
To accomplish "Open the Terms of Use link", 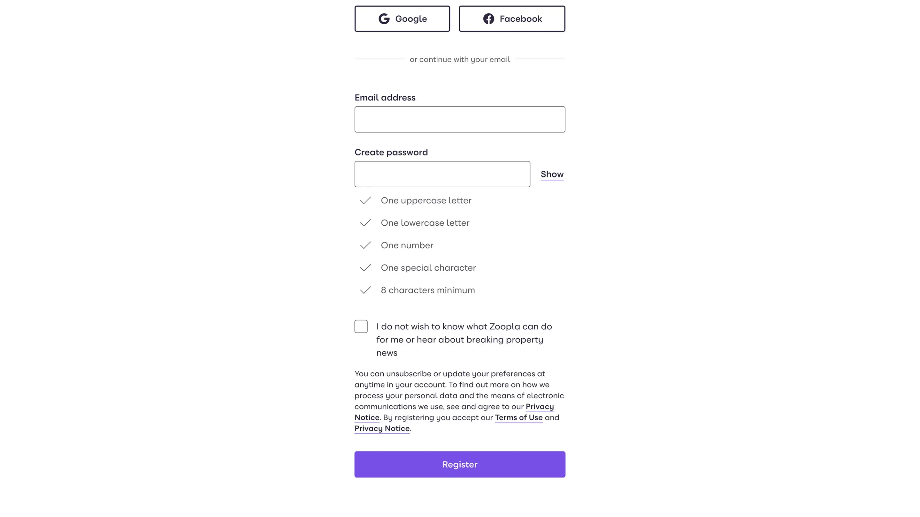I will (518, 417).
